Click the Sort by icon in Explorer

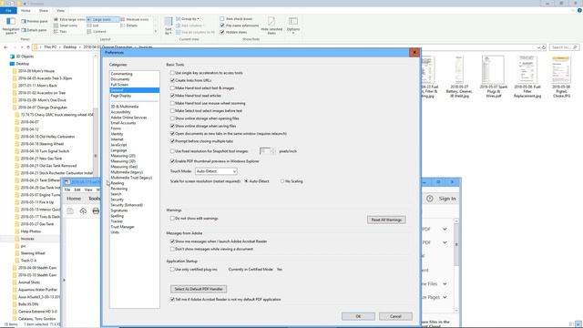coord(169,26)
